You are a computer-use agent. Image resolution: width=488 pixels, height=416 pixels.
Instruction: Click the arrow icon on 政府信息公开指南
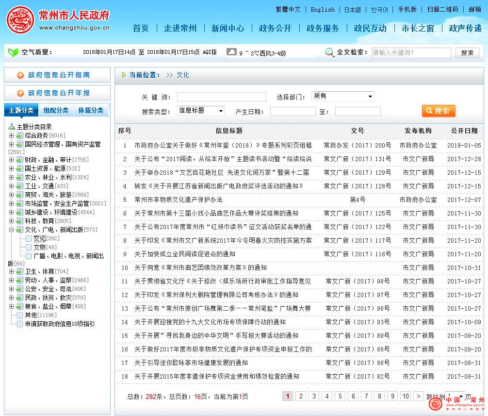(20, 75)
